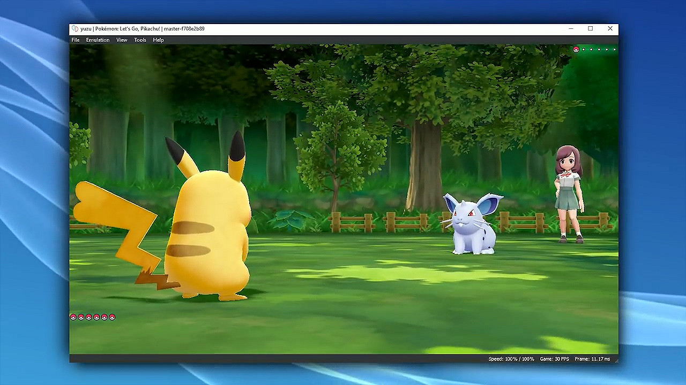
Task: Expand the Tools menu
Action: tap(140, 40)
